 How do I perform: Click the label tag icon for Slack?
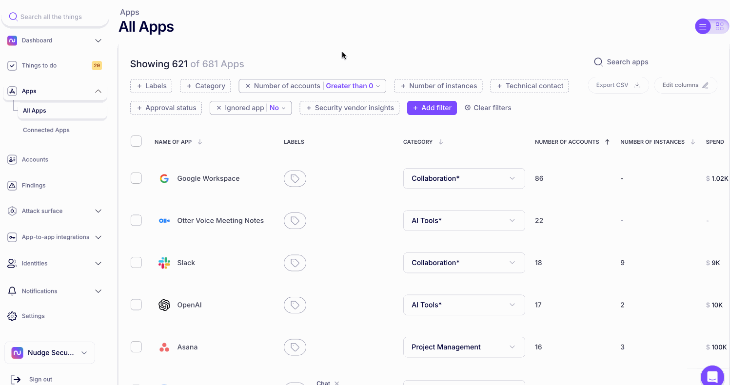tap(295, 263)
